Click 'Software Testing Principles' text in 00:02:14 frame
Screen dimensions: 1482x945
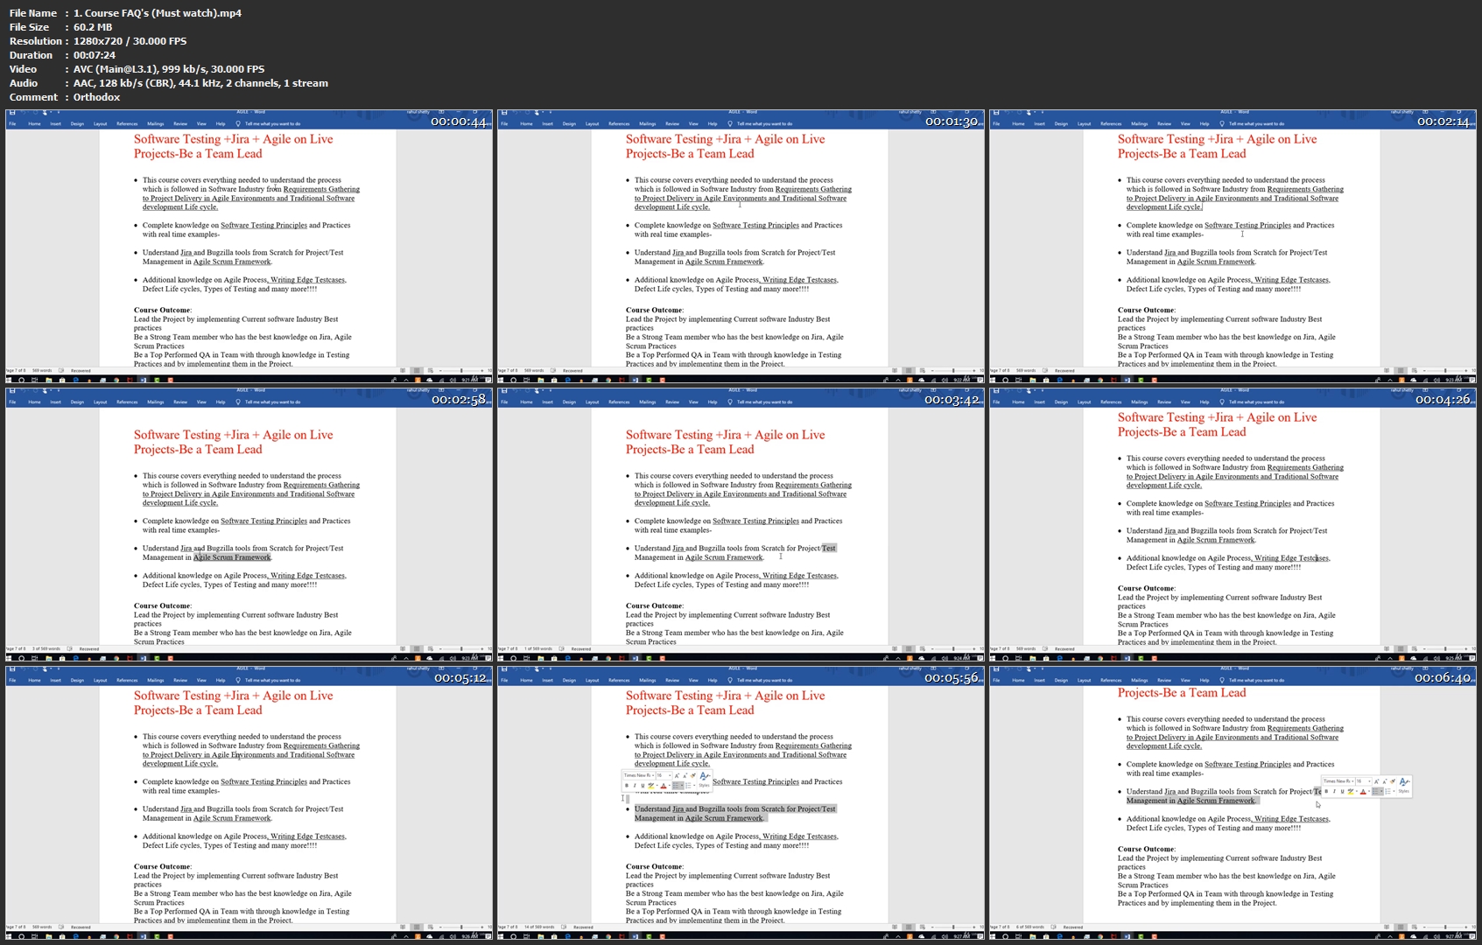1247,225
